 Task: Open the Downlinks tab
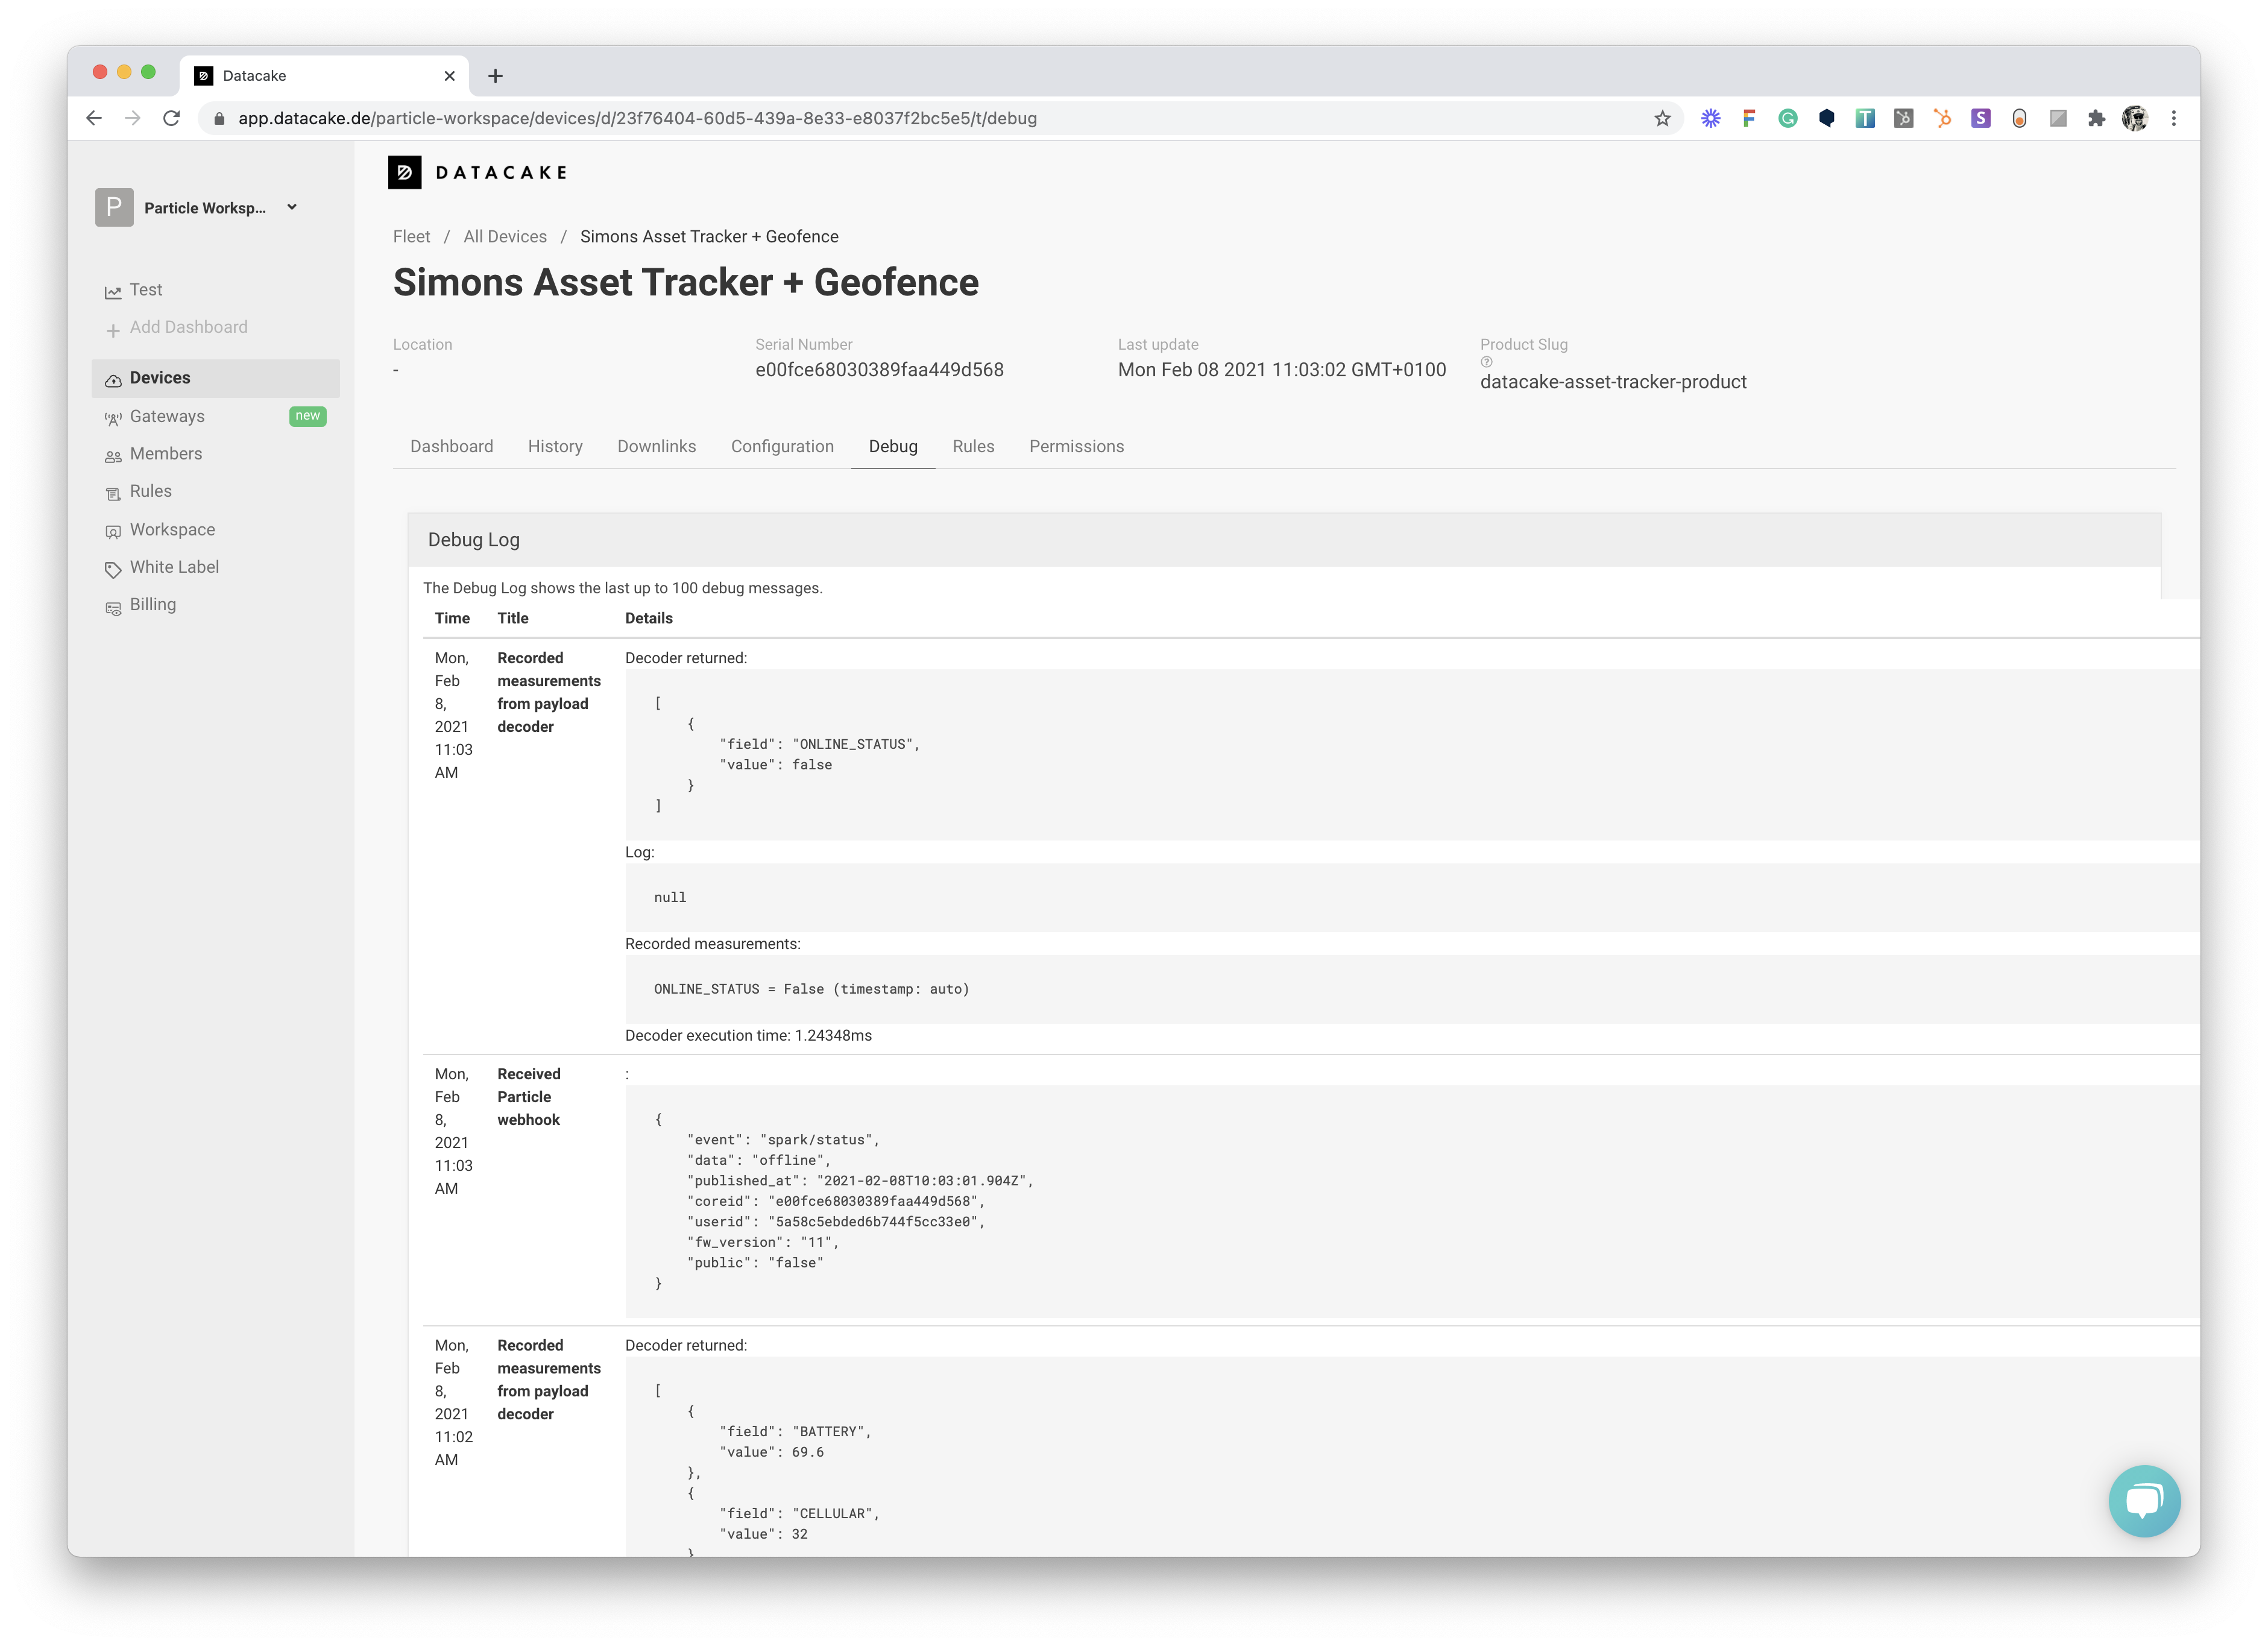[656, 446]
